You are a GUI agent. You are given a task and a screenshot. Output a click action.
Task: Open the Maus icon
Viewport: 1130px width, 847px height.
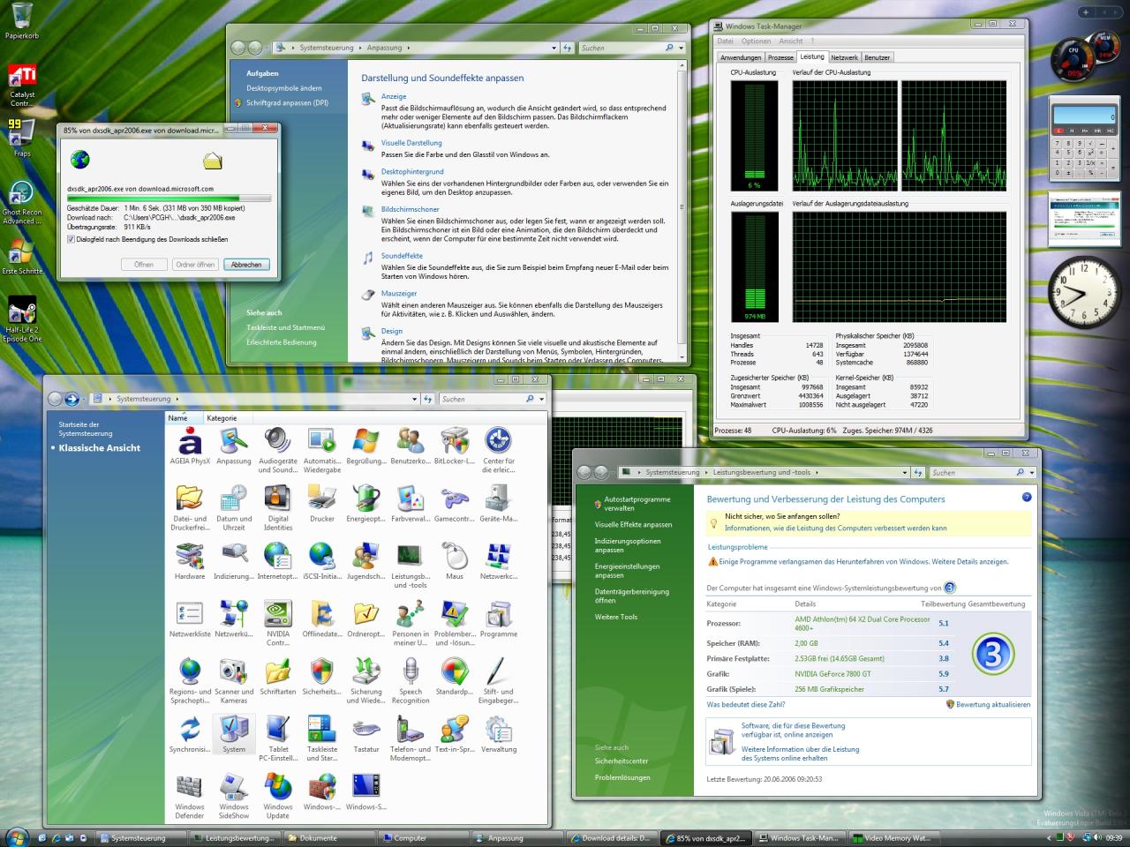pos(455,562)
